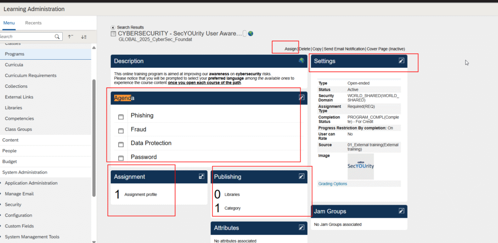The width and height of the screenshot is (498, 243).
Task: Open the Publishing panel edit icon
Action: pyautogui.click(x=302, y=177)
